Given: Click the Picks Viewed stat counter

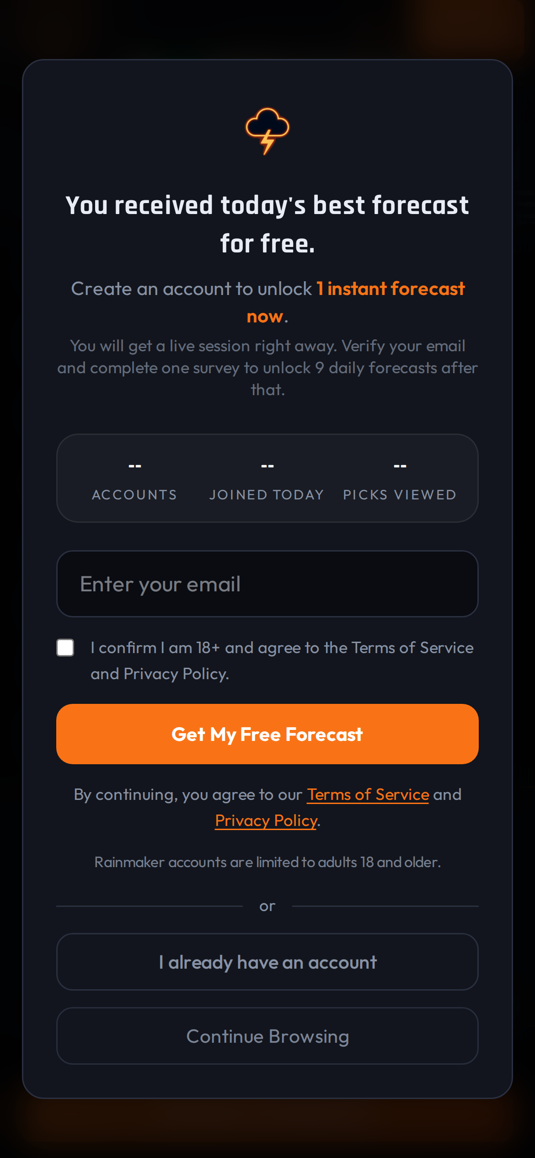Looking at the screenshot, I should coord(400,479).
